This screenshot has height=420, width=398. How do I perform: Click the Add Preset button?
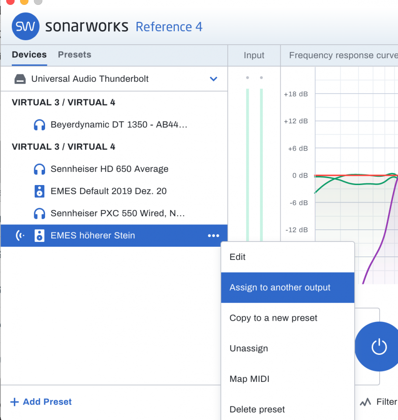[x=41, y=402]
